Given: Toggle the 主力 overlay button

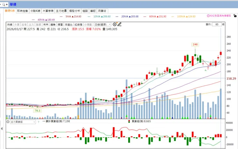Looking at the screenshot, I should (31, 24).
